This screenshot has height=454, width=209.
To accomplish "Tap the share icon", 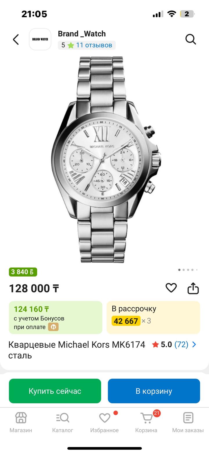I will [x=193, y=288].
